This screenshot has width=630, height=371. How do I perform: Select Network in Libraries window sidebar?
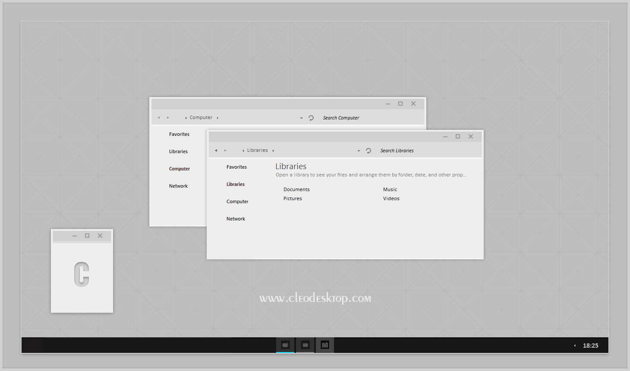point(236,219)
